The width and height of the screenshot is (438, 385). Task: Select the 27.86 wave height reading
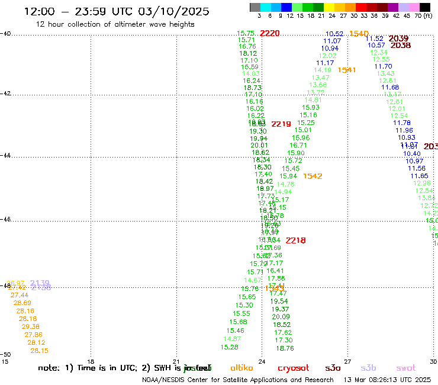click(33, 335)
